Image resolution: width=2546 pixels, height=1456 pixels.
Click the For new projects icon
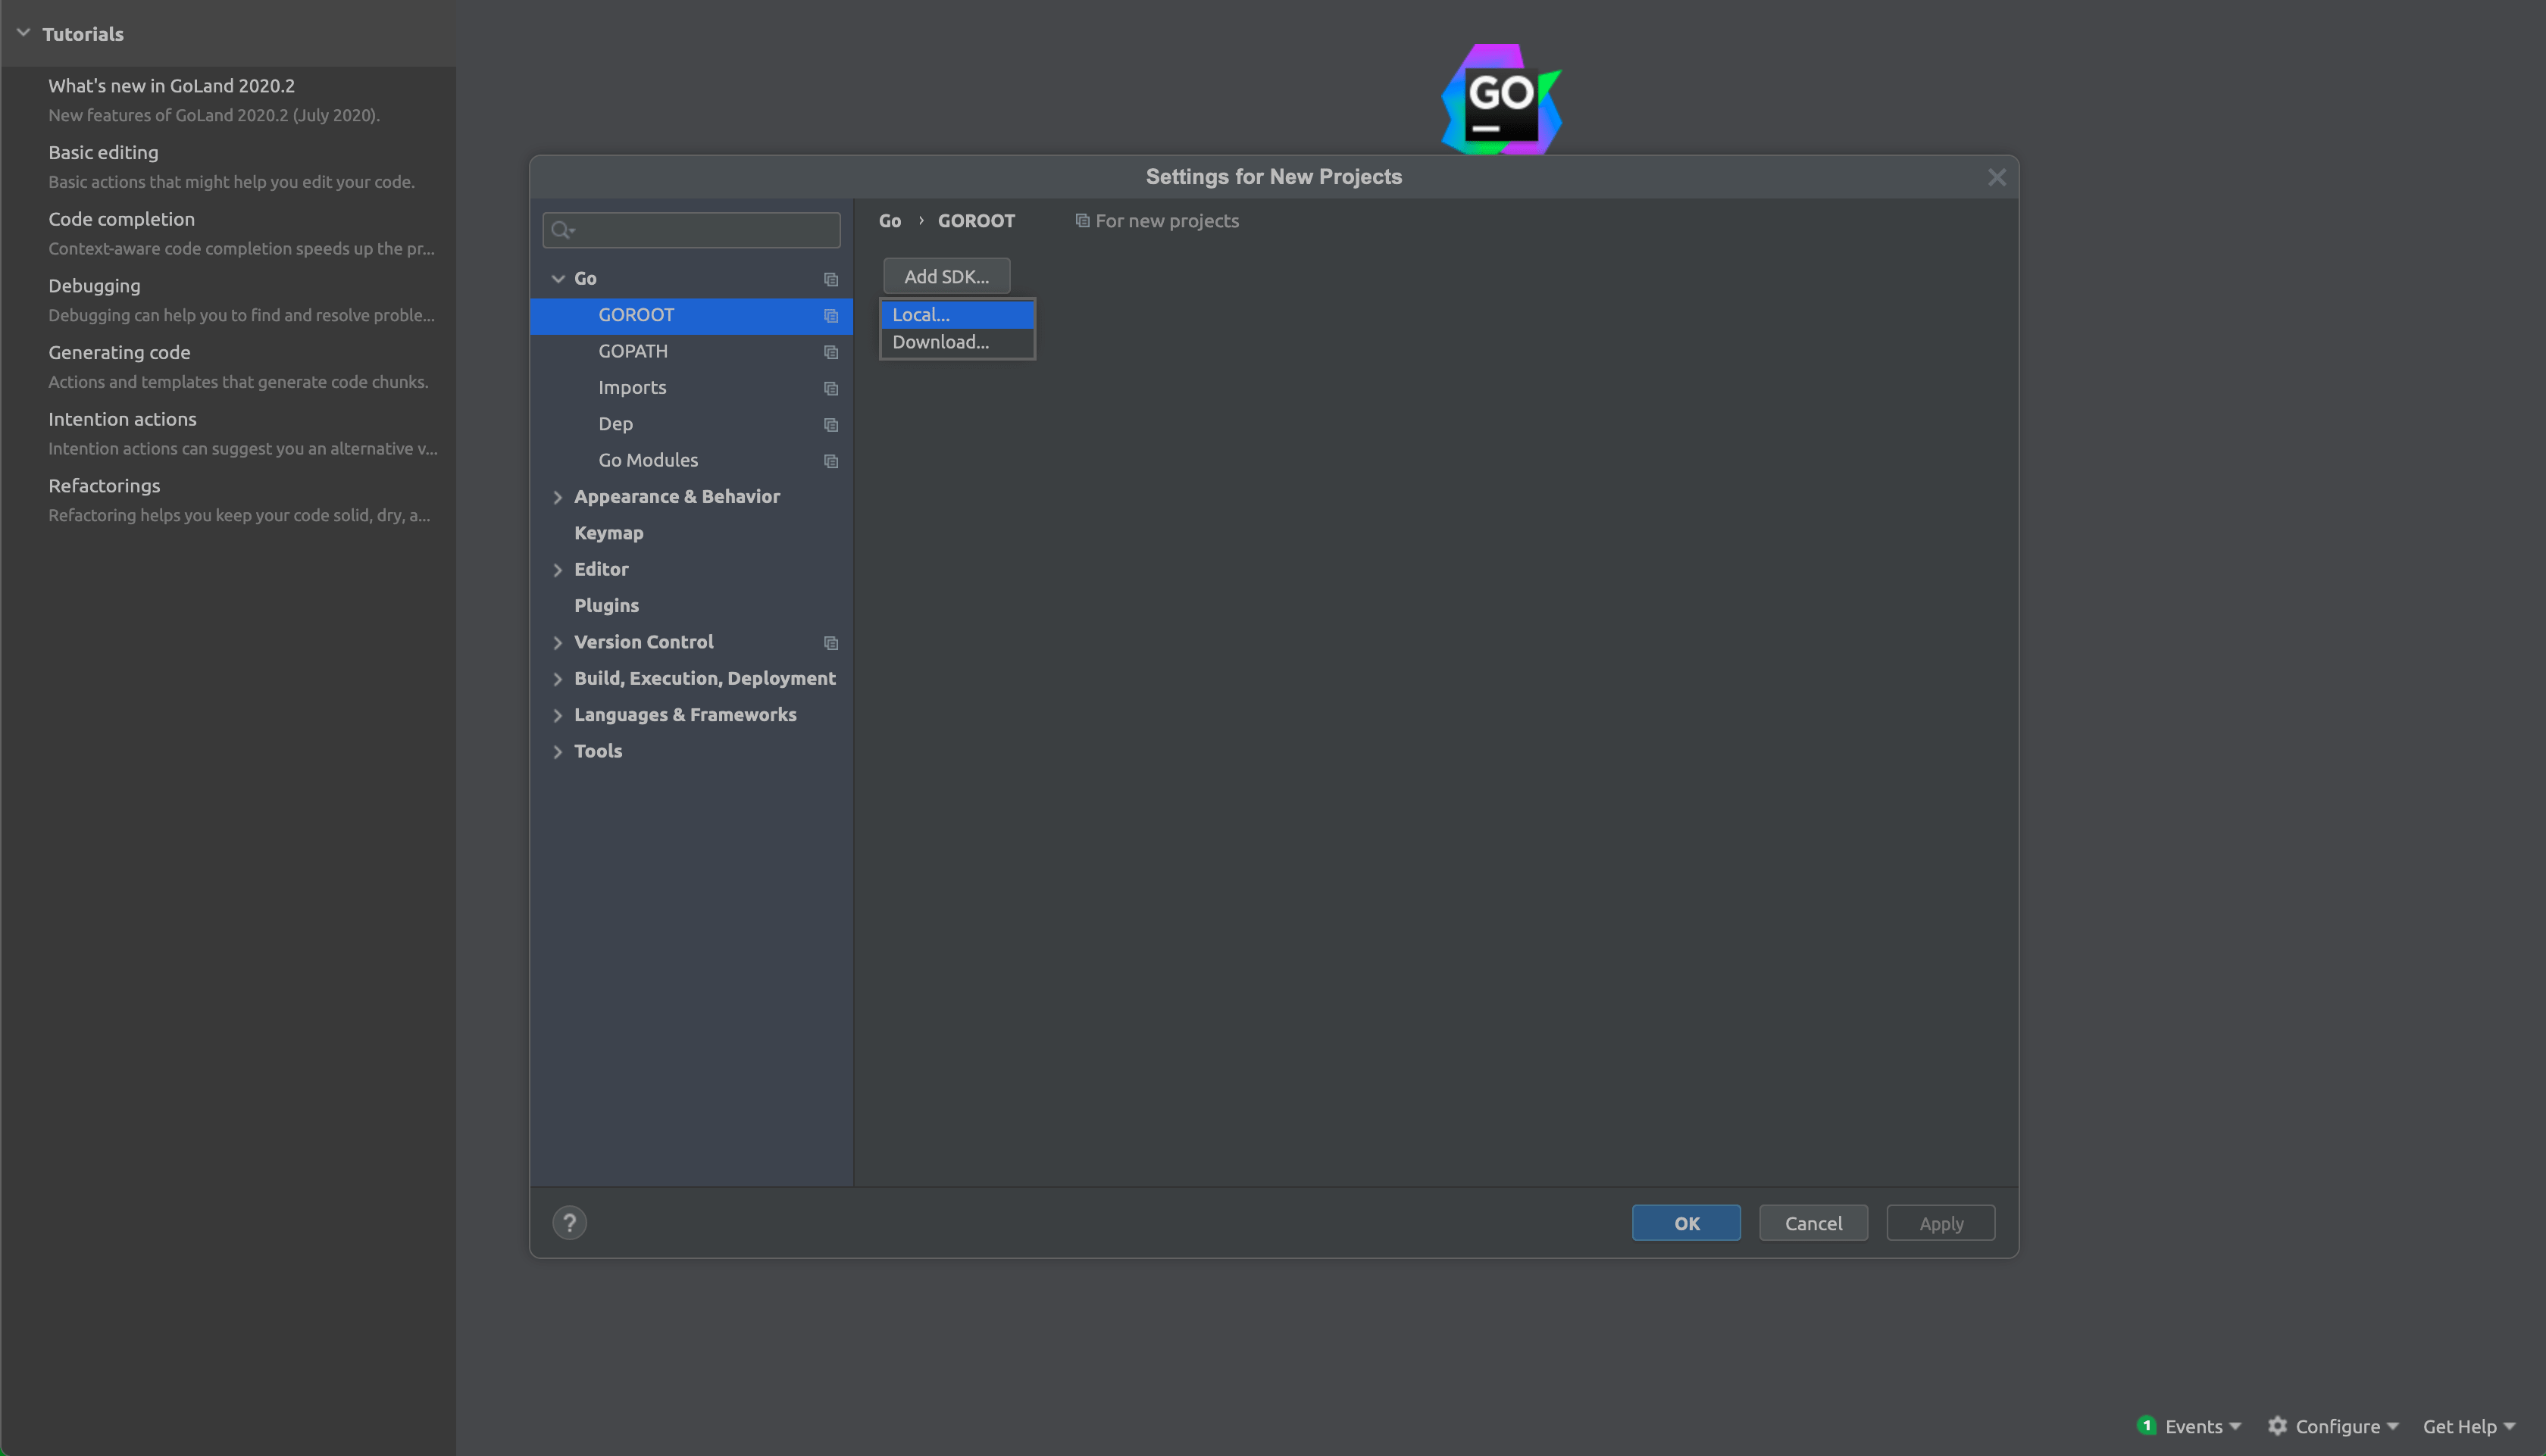[x=1082, y=220]
